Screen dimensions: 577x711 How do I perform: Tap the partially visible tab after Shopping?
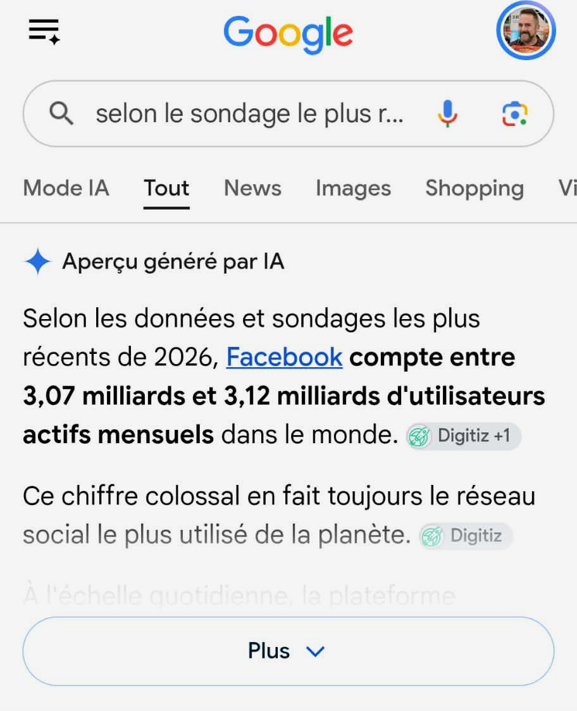568,188
